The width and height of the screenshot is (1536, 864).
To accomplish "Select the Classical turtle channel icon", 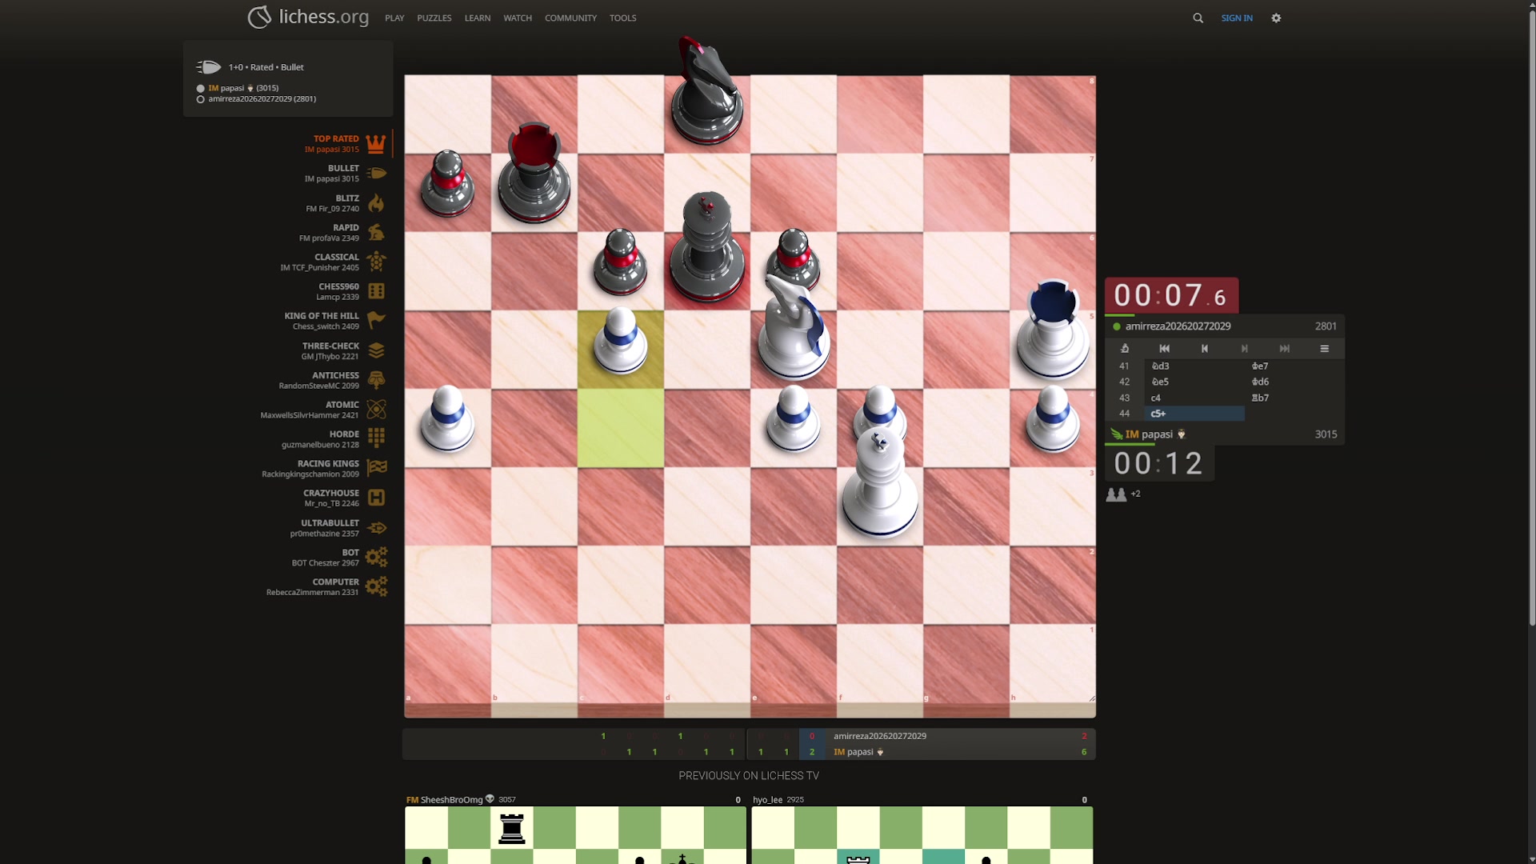I will click(x=376, y=262).
